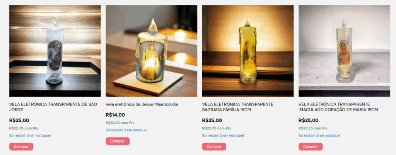The width and height of the screenshot is (396, 155).
Task: Click stock notice under São Jorge candle
Action: pyautogui.click(x=30, y=136)
